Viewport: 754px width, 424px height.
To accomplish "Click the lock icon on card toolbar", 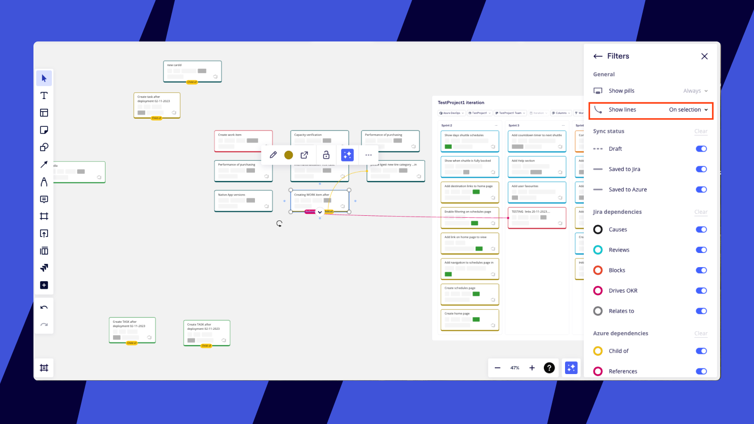I will coord(326,155).
